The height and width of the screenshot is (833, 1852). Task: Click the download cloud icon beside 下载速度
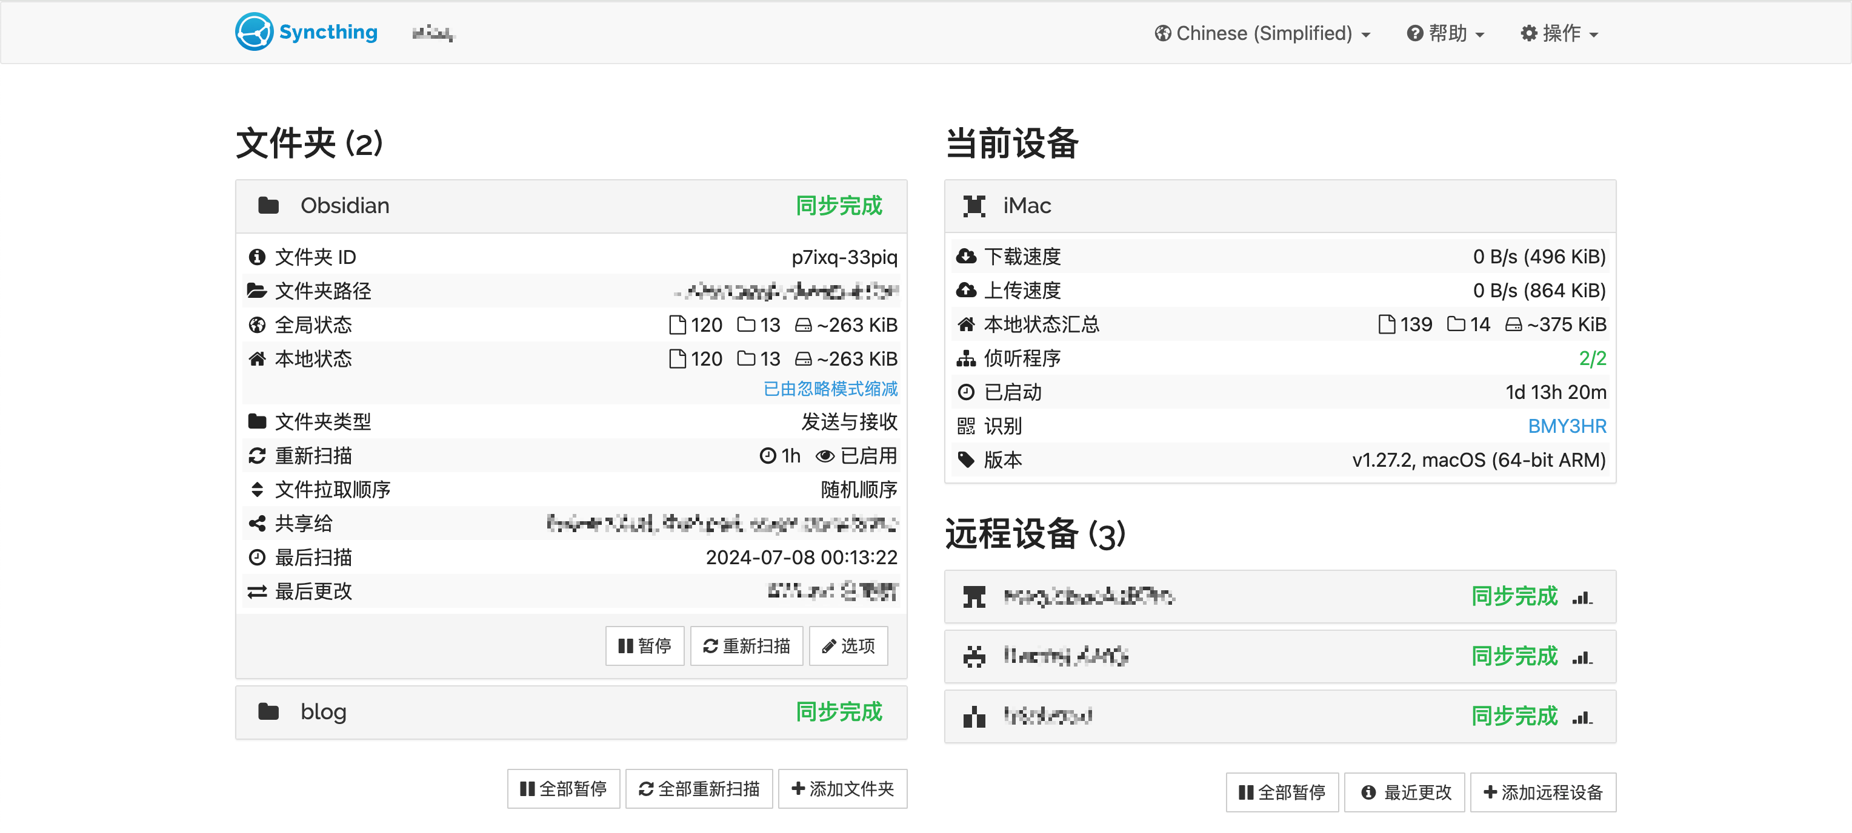[966, 256]
